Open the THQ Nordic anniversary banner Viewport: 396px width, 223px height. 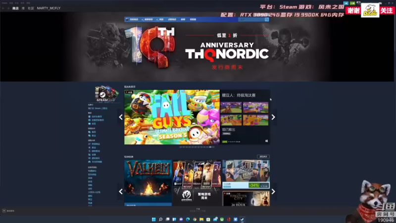click(x=197, y=48)
